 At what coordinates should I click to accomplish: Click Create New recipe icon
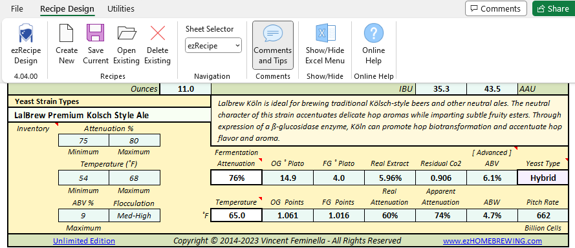click(67, 45)
